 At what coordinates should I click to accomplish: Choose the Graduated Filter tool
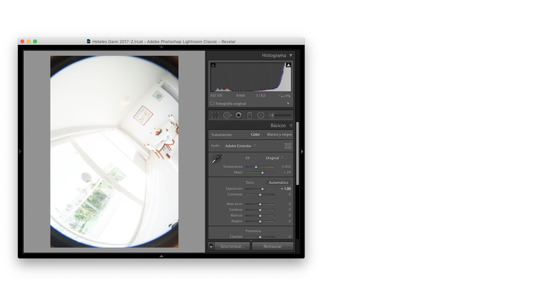point(250,115)
